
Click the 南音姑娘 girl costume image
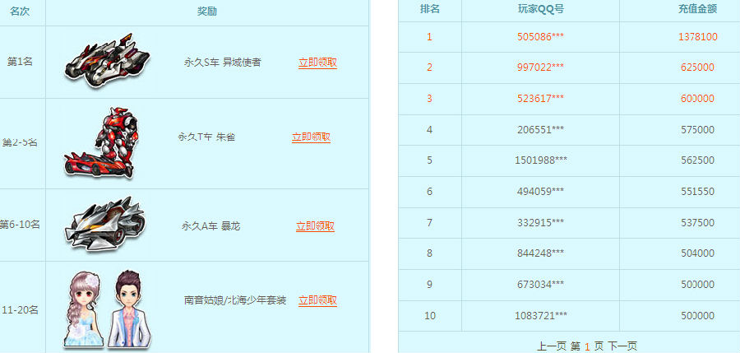pos(84,309)
